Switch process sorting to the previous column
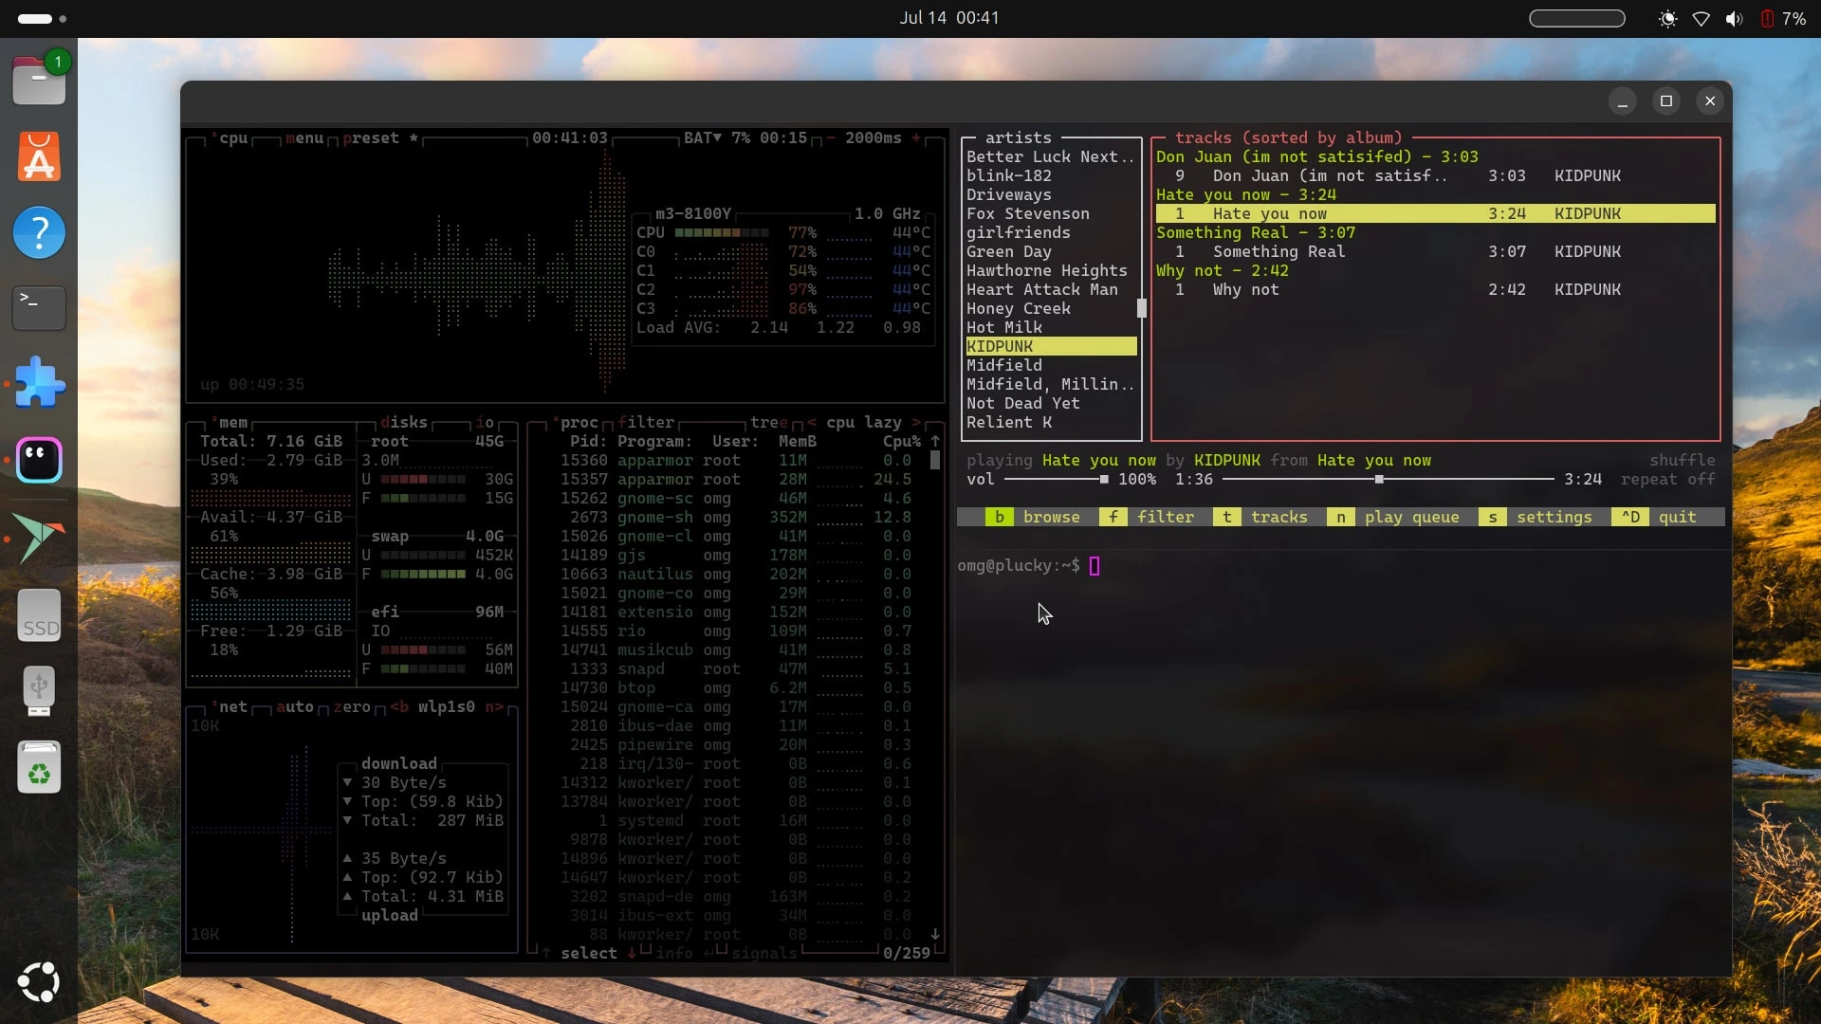The image size is (1821, 1024). point(812,423)
